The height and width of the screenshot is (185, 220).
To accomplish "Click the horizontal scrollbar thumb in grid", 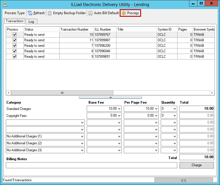I will pos(62,93).
